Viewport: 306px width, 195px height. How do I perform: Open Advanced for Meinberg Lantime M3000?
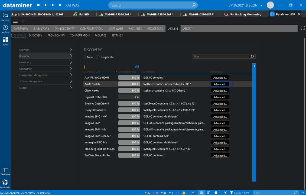[220, 149]
